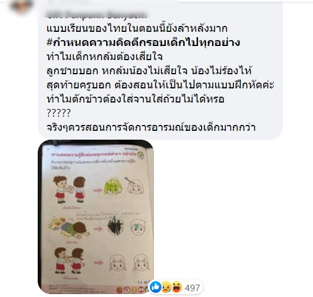This screenshot has width=313, height=297.
Task: Click the fallen child illustration in photo
Action: point(69,228)
